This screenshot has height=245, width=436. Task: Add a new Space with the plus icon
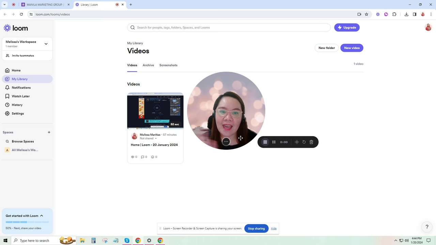point(49,132)
